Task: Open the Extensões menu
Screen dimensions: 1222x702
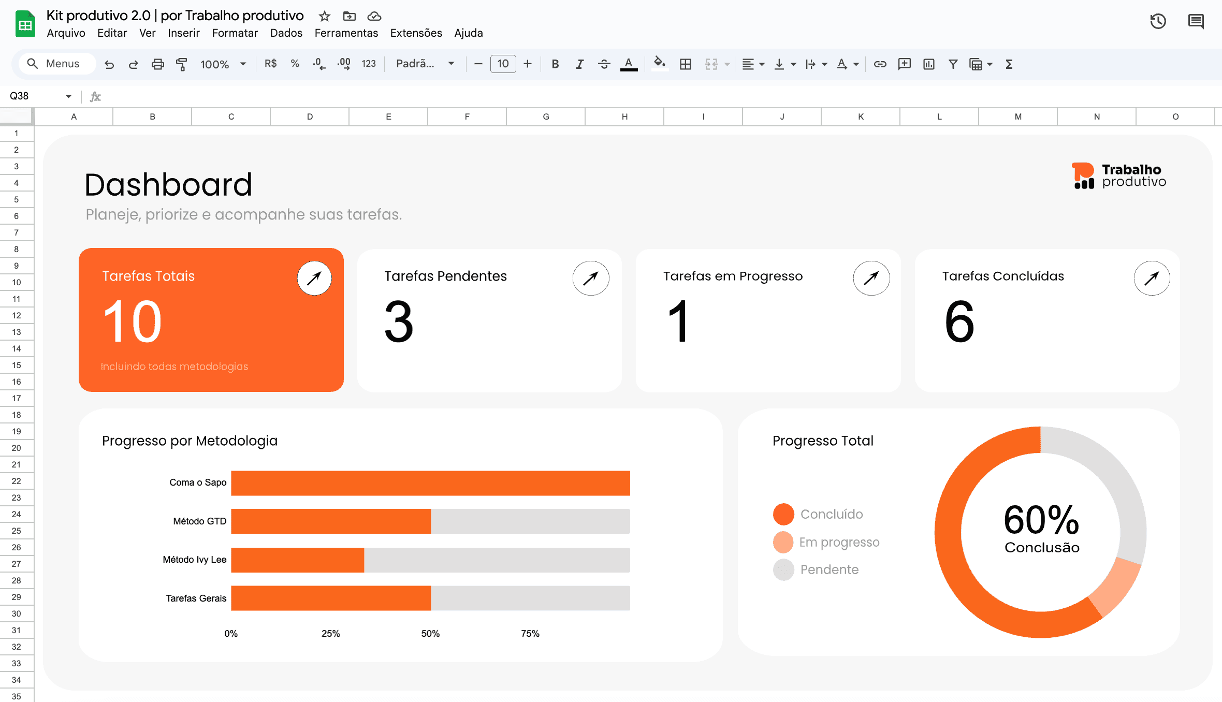Action: 416,33
